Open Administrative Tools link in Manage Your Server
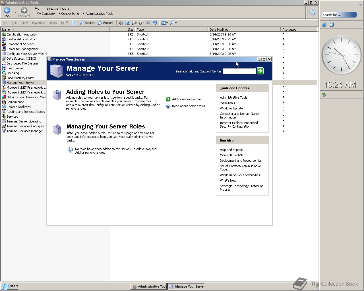Viewport: 364px width, 291px height. click(x=233, y=97)
